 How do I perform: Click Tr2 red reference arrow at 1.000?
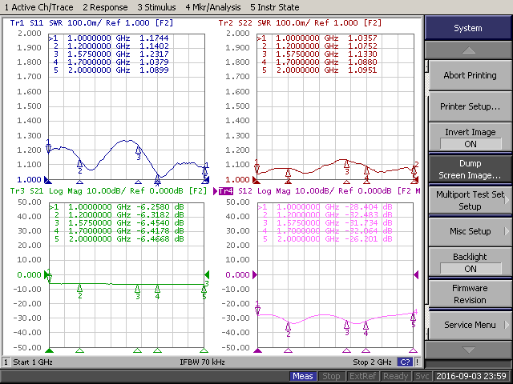coord(256,180)
